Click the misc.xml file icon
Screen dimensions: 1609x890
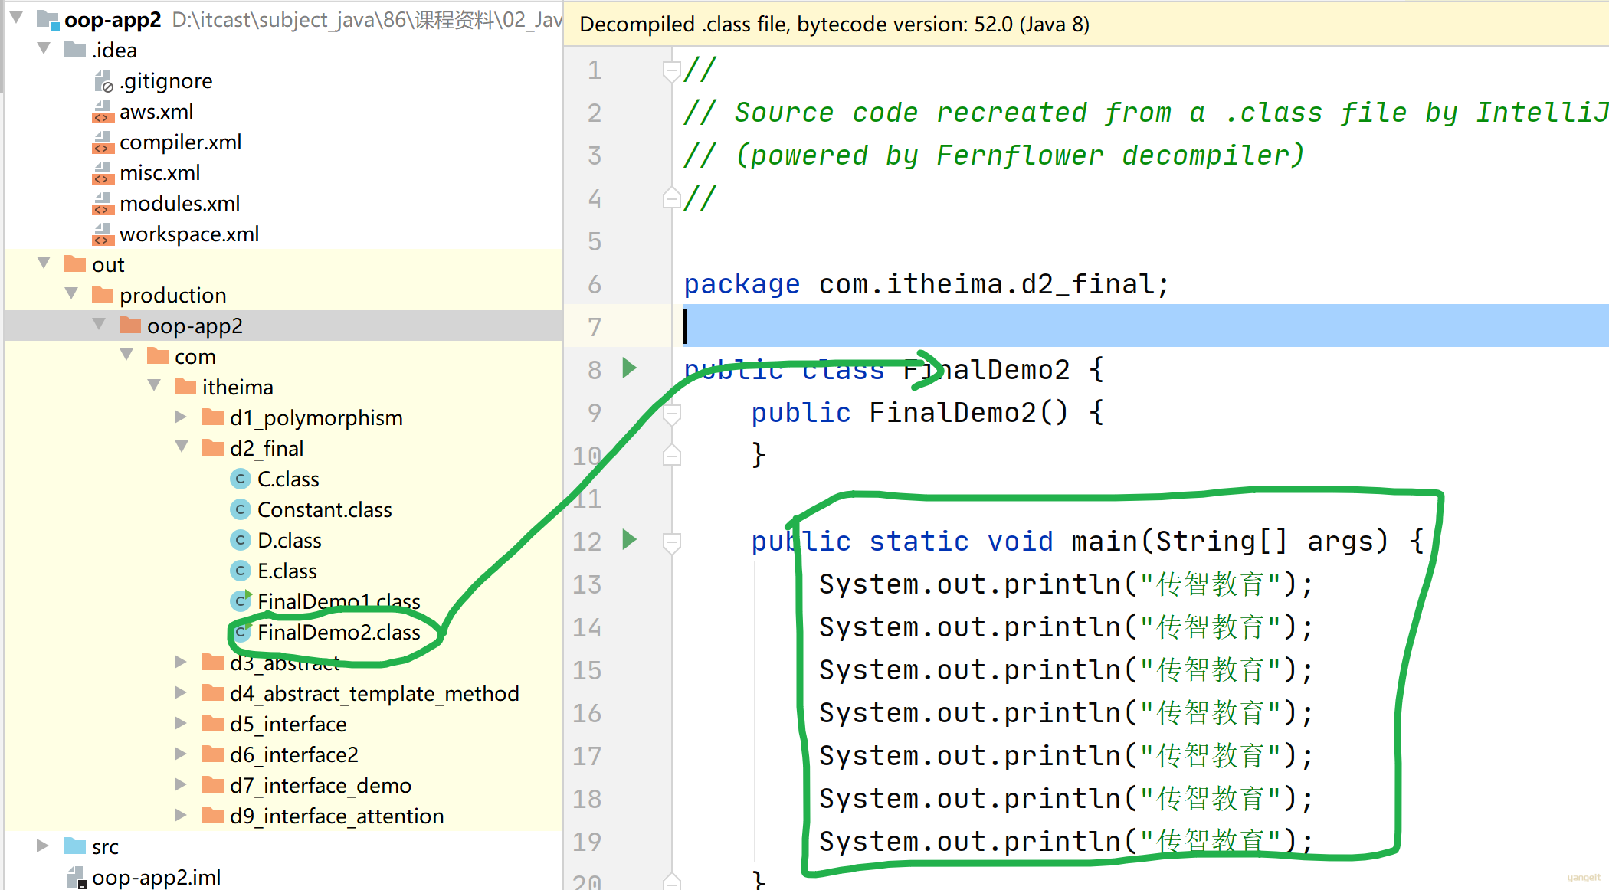(103, 172)
